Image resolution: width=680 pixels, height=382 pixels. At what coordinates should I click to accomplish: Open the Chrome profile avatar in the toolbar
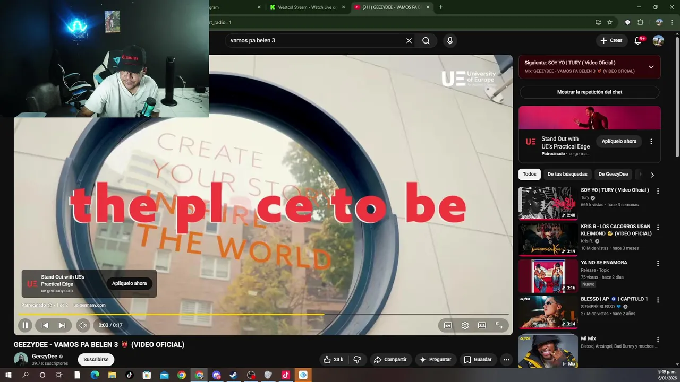pos(659,22)
